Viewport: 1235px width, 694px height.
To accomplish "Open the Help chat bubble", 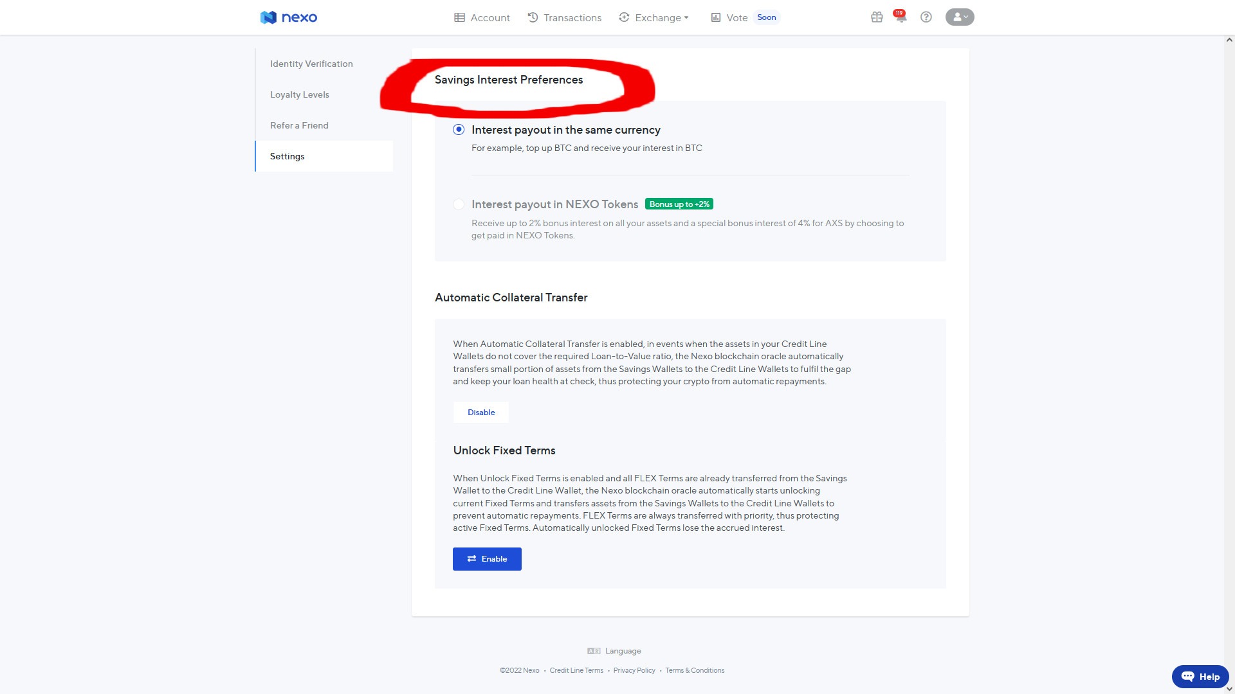I will [x=1200, y=677].
